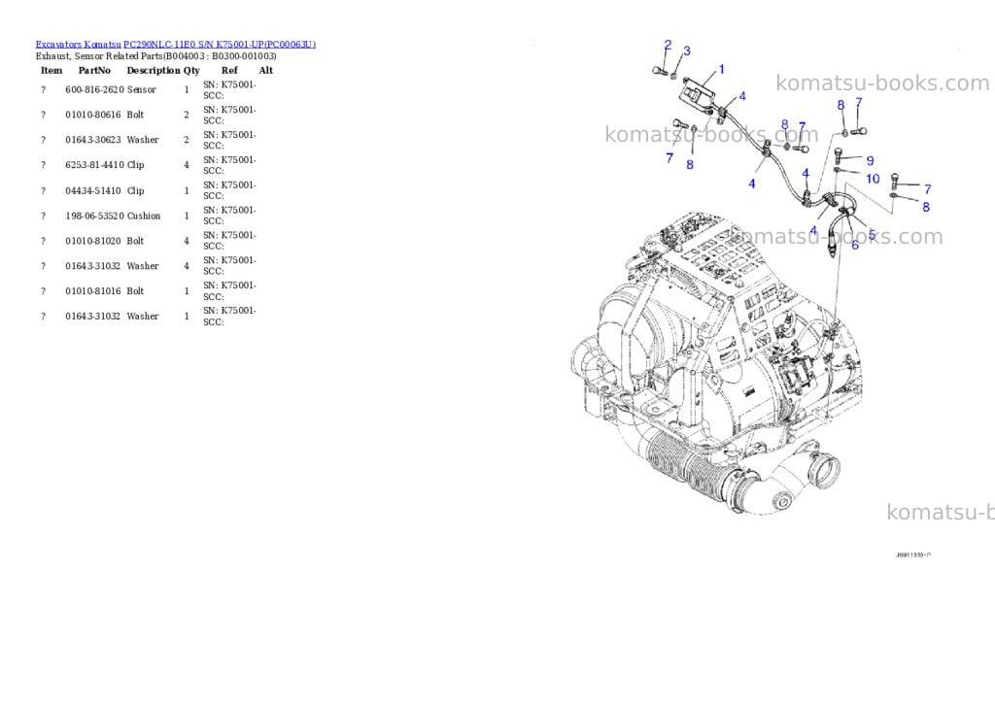Click callout number 2 in the diagram

click(668, 45)
